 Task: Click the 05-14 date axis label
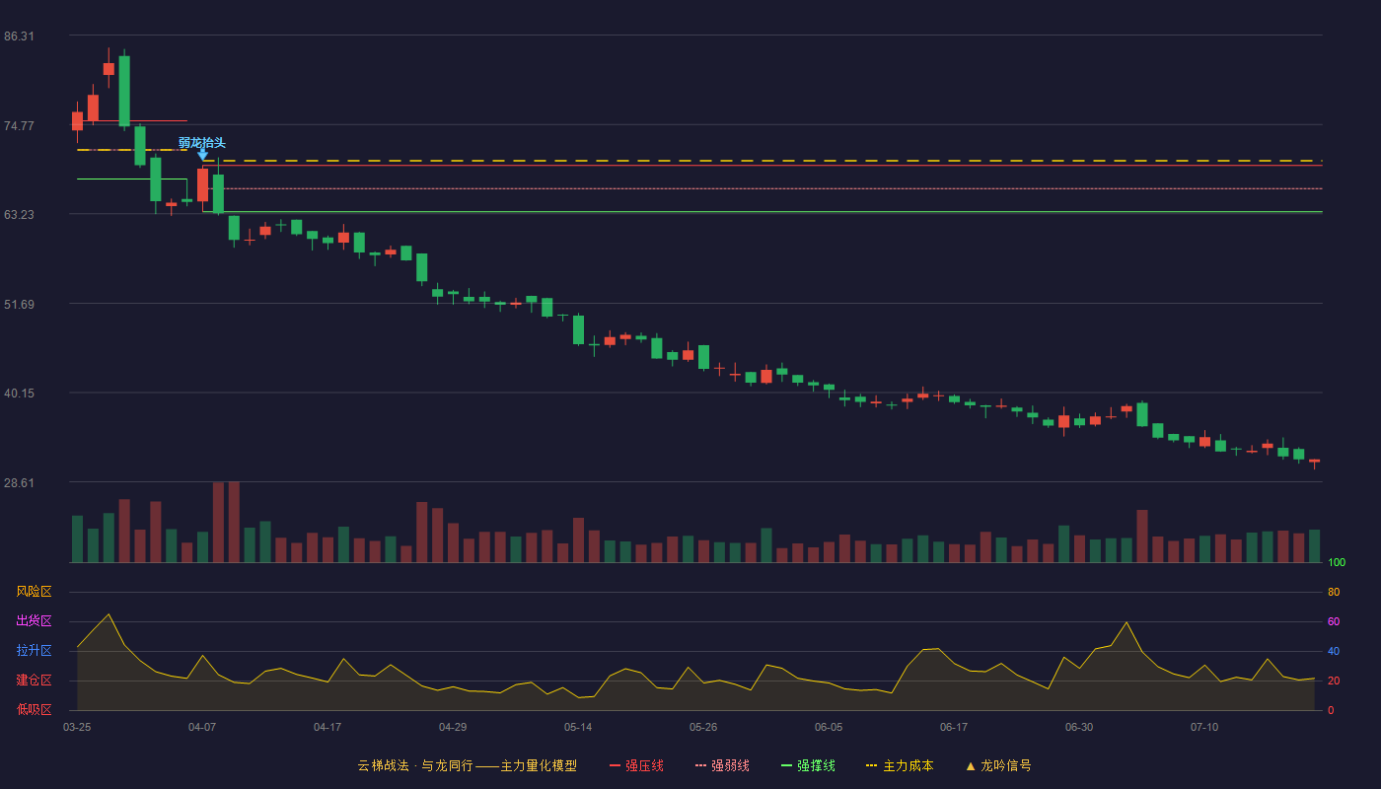578,727
